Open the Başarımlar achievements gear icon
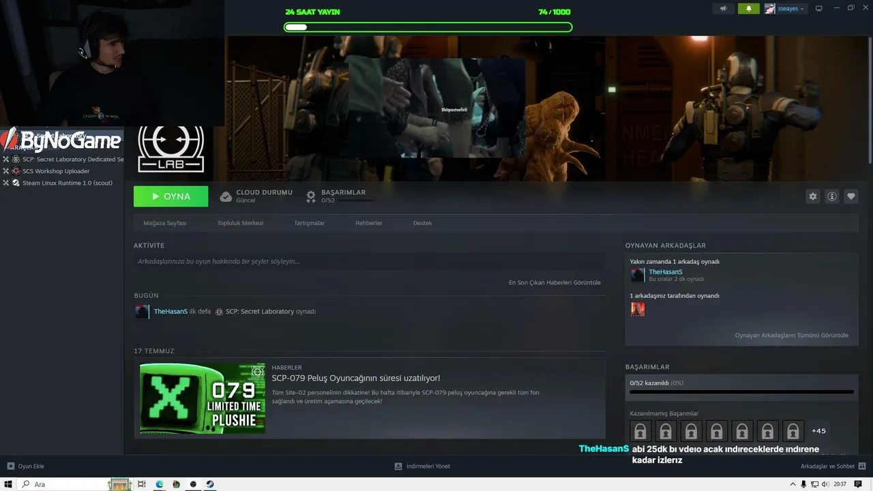 point(311,196)
